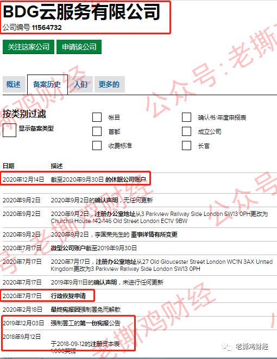Open the 最终宪报因强制罢免而解散 entry

point(86,310)
